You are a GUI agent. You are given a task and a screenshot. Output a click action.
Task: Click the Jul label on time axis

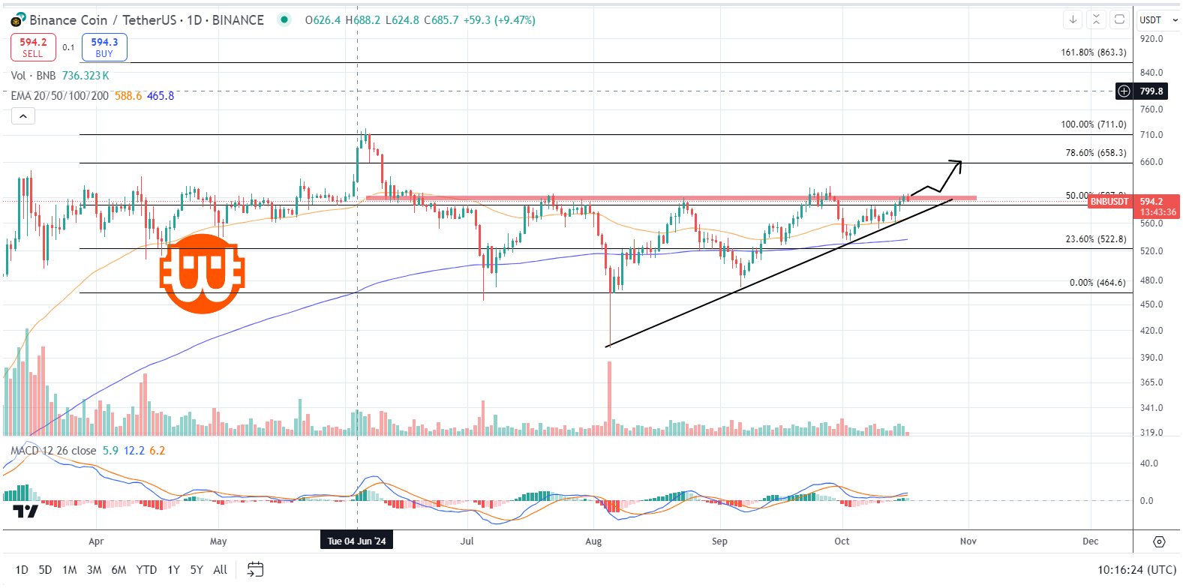[x=467, y=541]
